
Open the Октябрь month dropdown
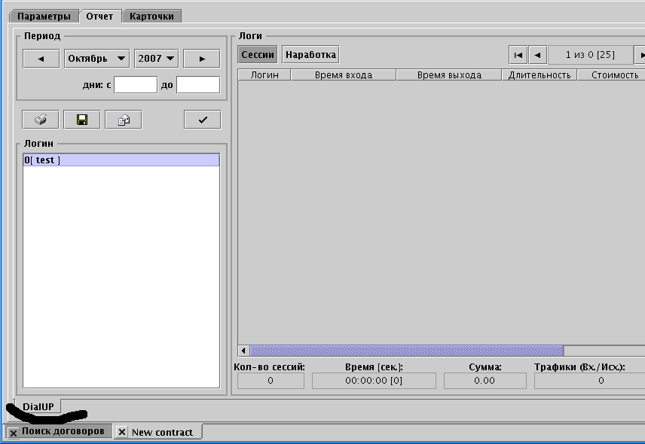pos(97,59)
